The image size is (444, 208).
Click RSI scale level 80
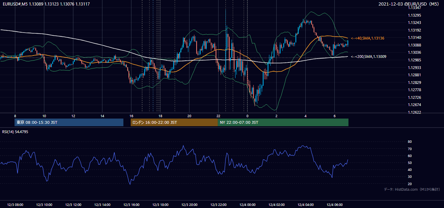click(410, 142)
